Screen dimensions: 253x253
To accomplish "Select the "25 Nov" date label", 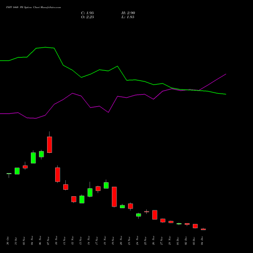I will point(145,241).
